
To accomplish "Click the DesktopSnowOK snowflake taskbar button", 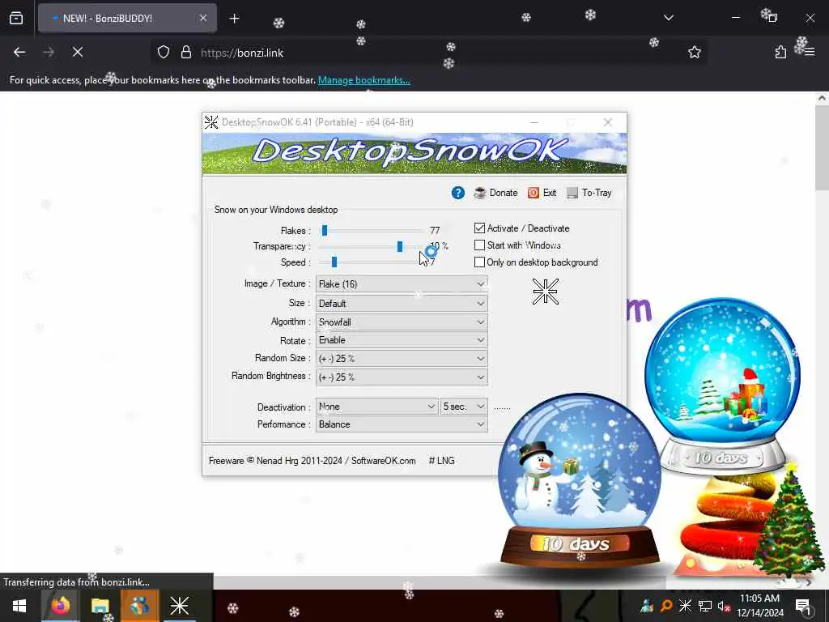I will [179, 606].
